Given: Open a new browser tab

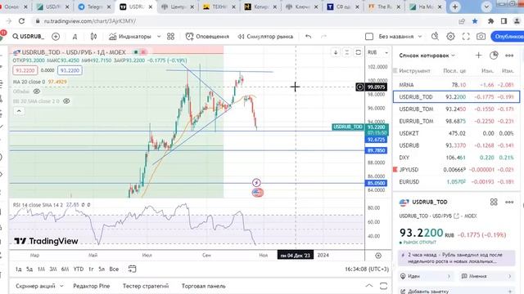Looking at the screenshot, I should coord(455,7).
